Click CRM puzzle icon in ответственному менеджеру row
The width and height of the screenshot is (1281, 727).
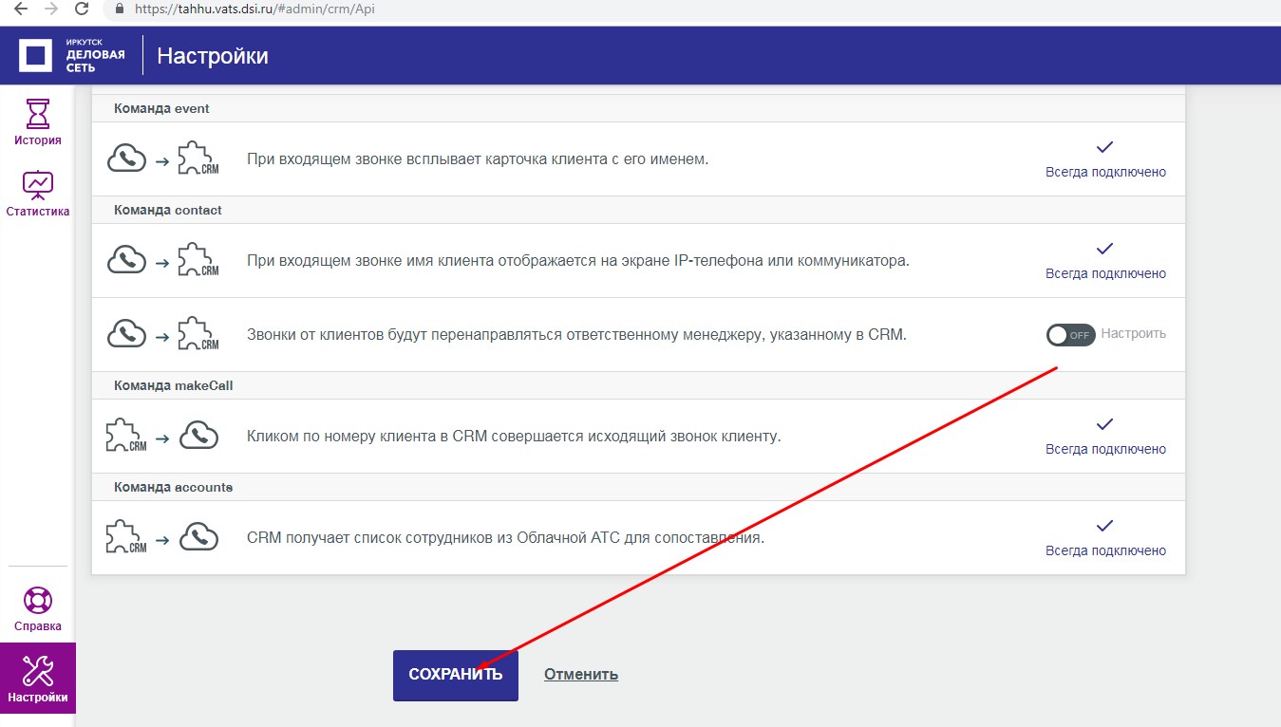(x=198, y=334)
